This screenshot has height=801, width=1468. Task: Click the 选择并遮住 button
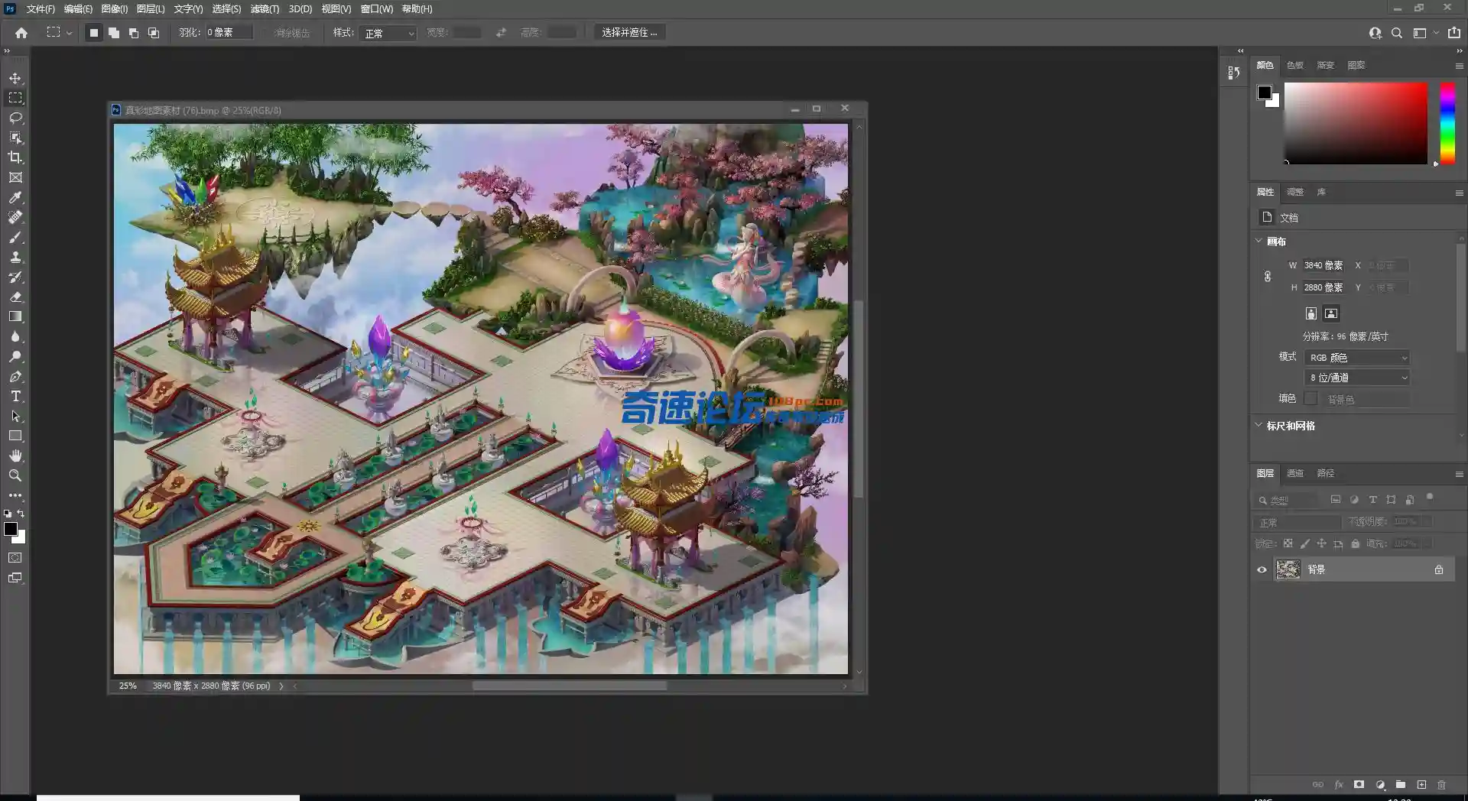pyautogui.click(x=629, y=33)
